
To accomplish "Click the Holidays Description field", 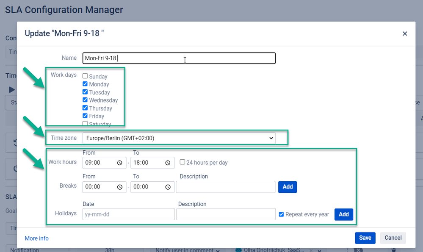I will coord(226,214).
